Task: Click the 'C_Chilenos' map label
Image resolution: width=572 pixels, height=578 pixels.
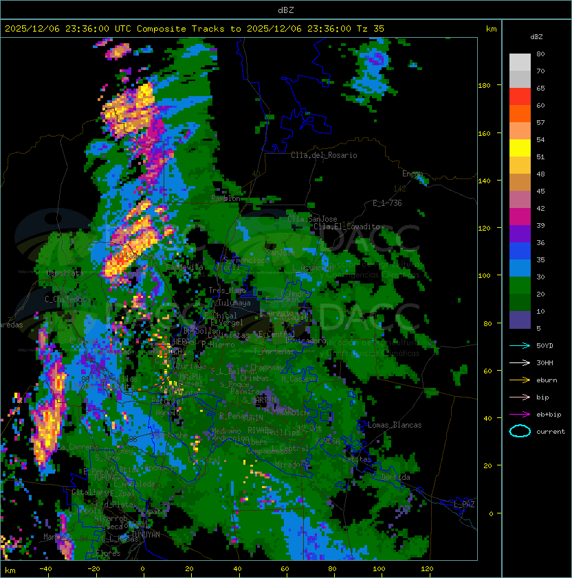Action: [x=65, y=299]
